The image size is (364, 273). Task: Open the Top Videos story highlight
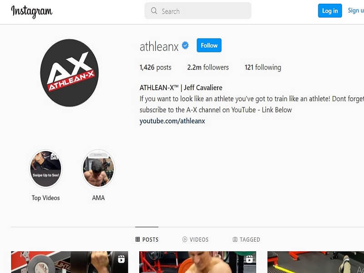[x=46, y=169]
